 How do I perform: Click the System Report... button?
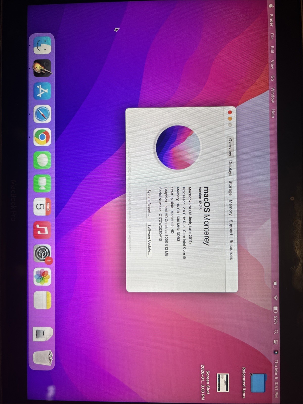coord(149,203)
